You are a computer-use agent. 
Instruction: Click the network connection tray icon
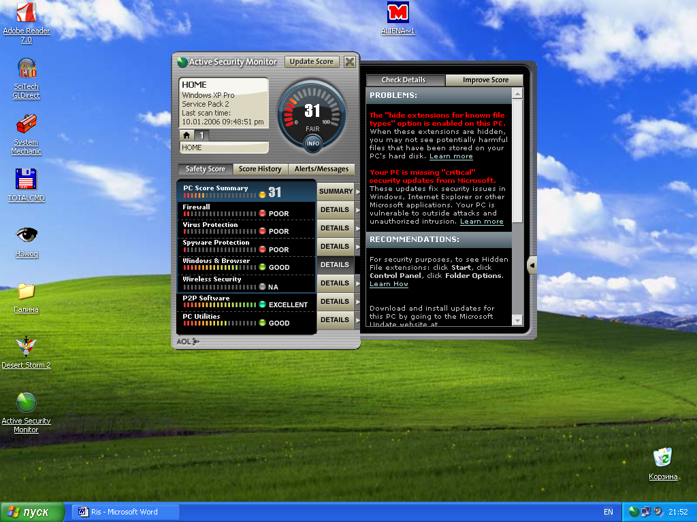pyautogui.click(x=645, y=512)
